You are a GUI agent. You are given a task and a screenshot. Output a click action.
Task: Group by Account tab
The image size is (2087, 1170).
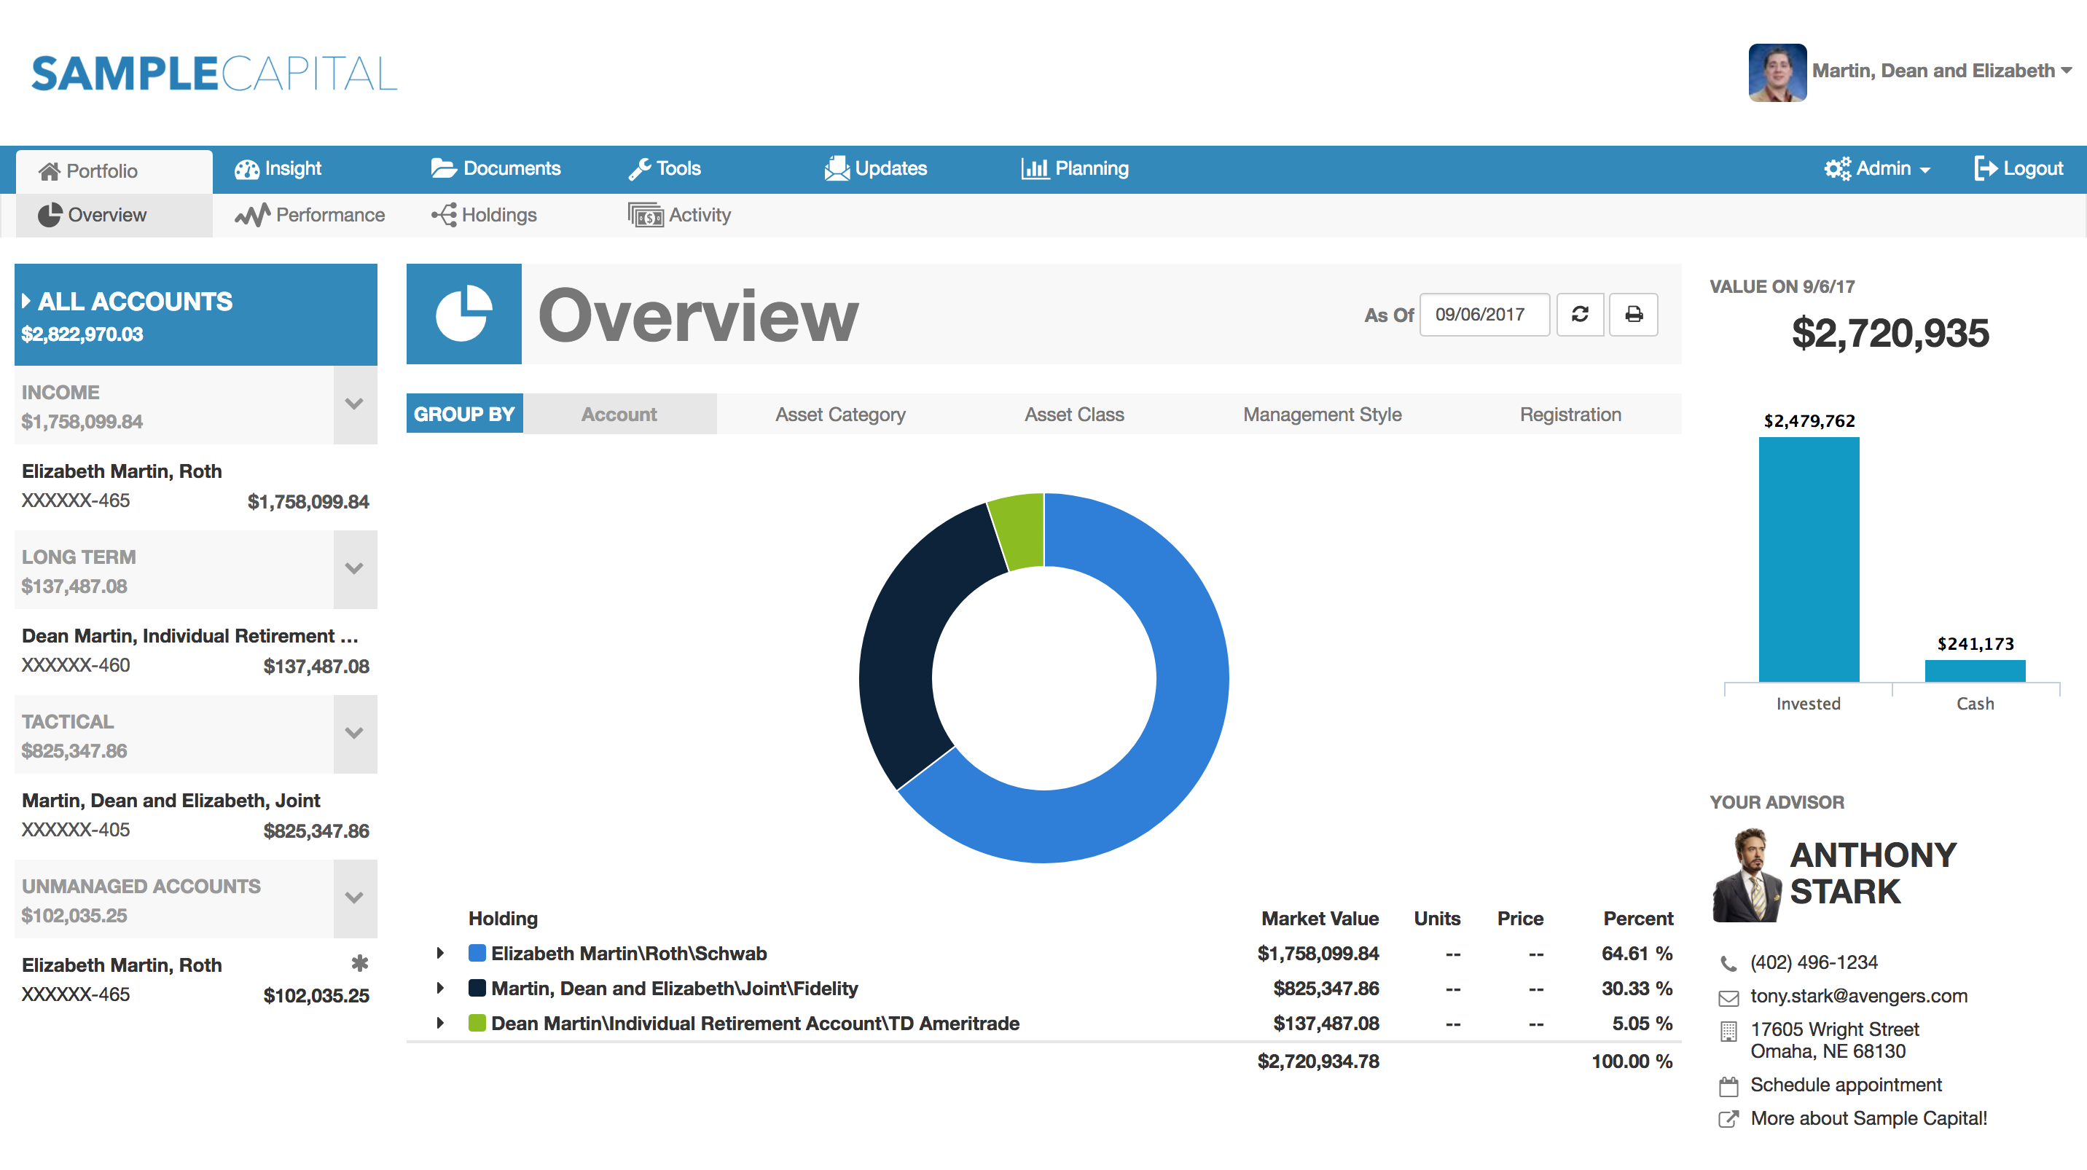click(x=619, y=414)
